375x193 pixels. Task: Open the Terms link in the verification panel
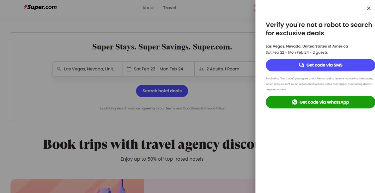(x=321, y=79)
